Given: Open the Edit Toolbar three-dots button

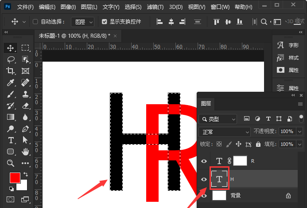Looking at the screenshot, I should (x=25, y=163).
